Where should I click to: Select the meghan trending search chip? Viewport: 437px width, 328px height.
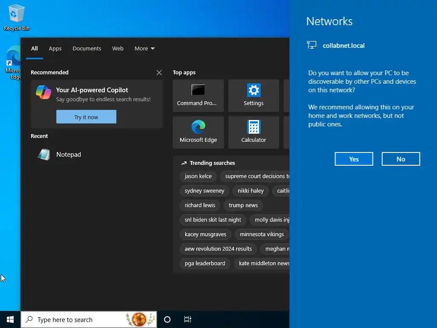[275, 249]
